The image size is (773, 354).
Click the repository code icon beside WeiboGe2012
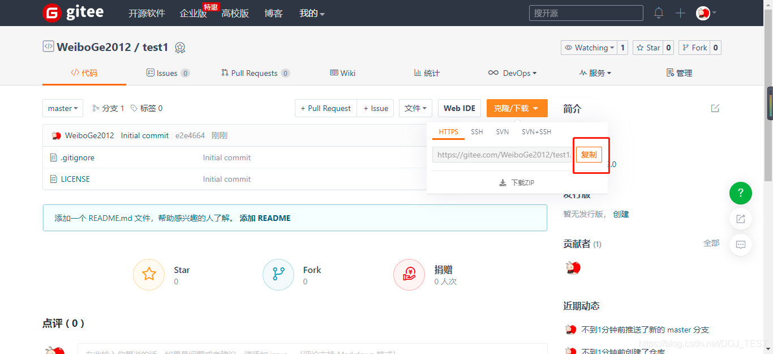(x=48, y=46)
